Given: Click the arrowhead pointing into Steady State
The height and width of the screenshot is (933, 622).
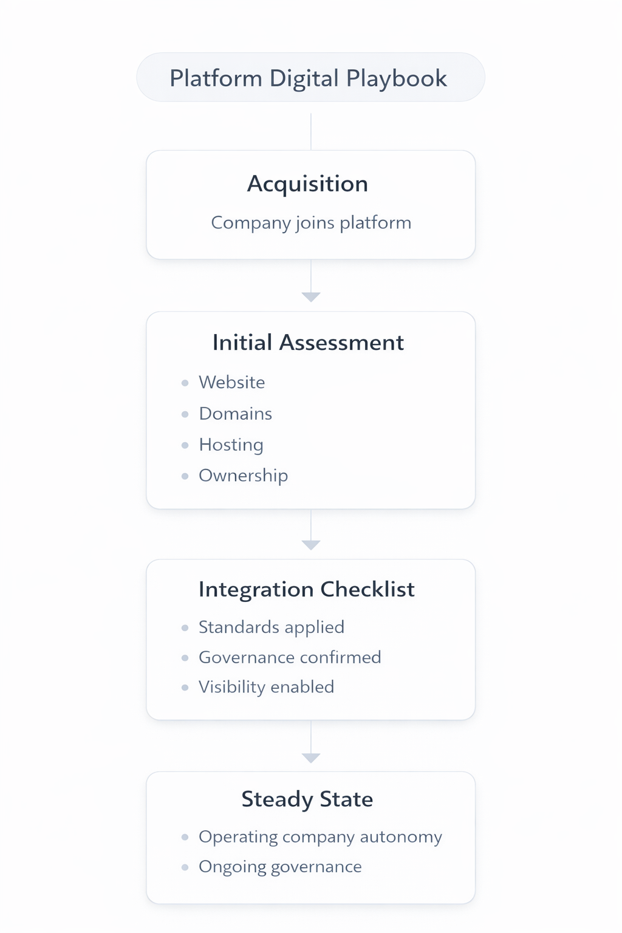Looking at the screenshot, I should [311, 757].
